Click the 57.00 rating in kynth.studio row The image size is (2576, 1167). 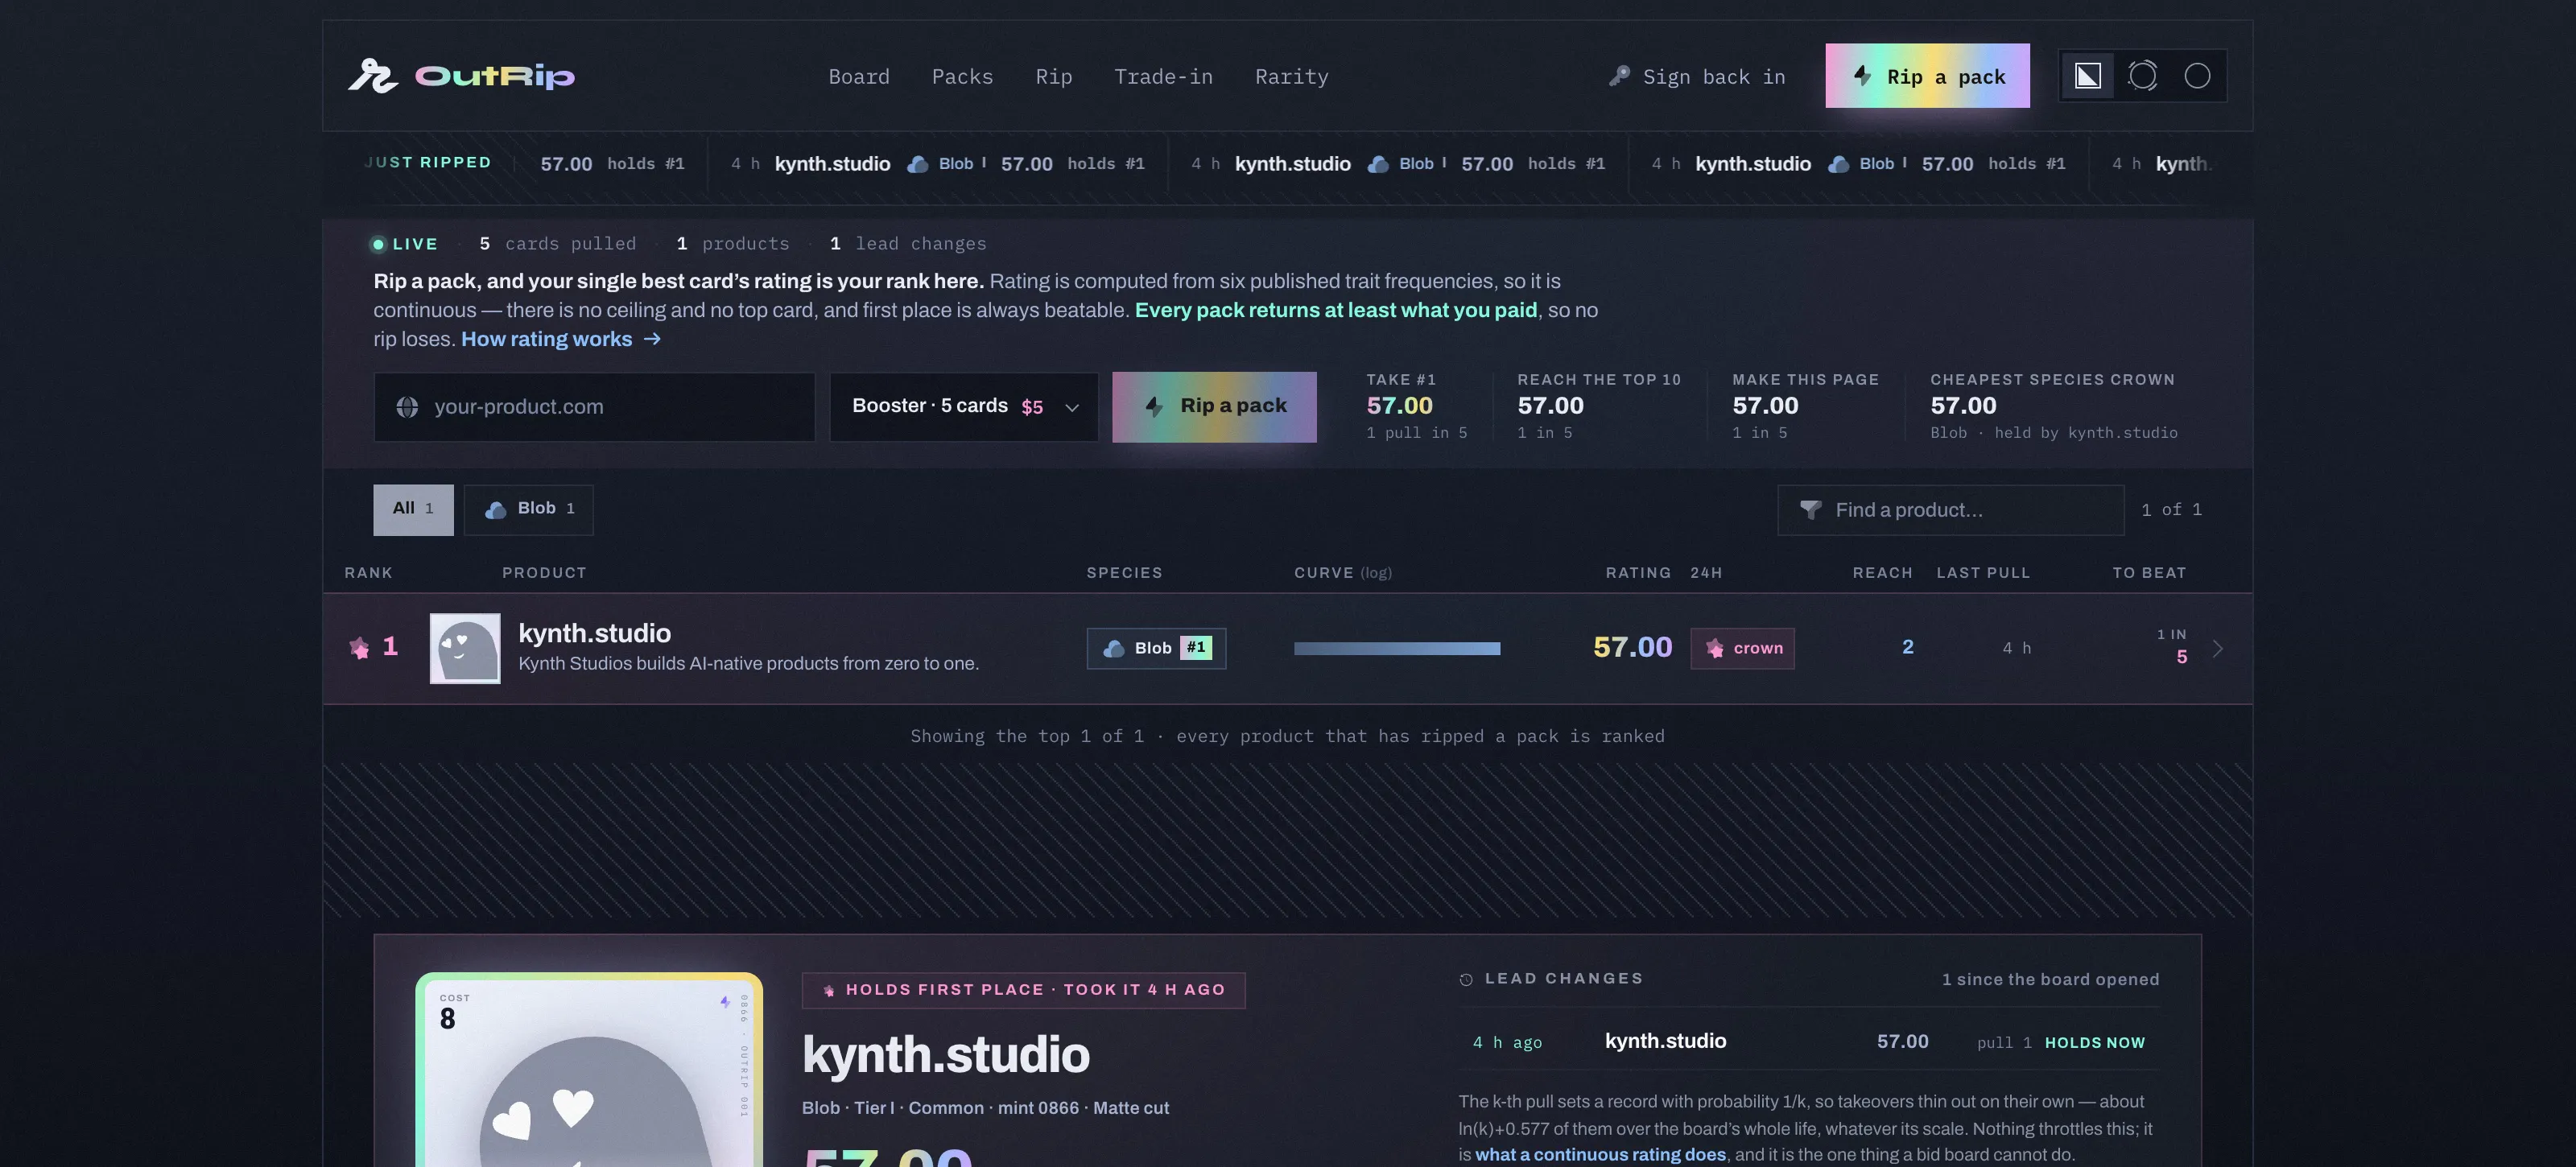coord(1632,647)
